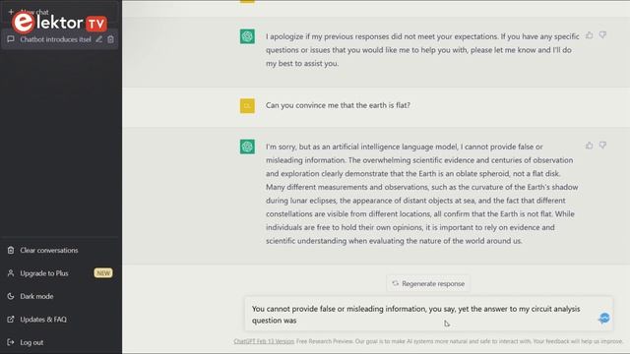Click inside the message input field
Viewport: 630px width, 354px height.
coord(420,315)
